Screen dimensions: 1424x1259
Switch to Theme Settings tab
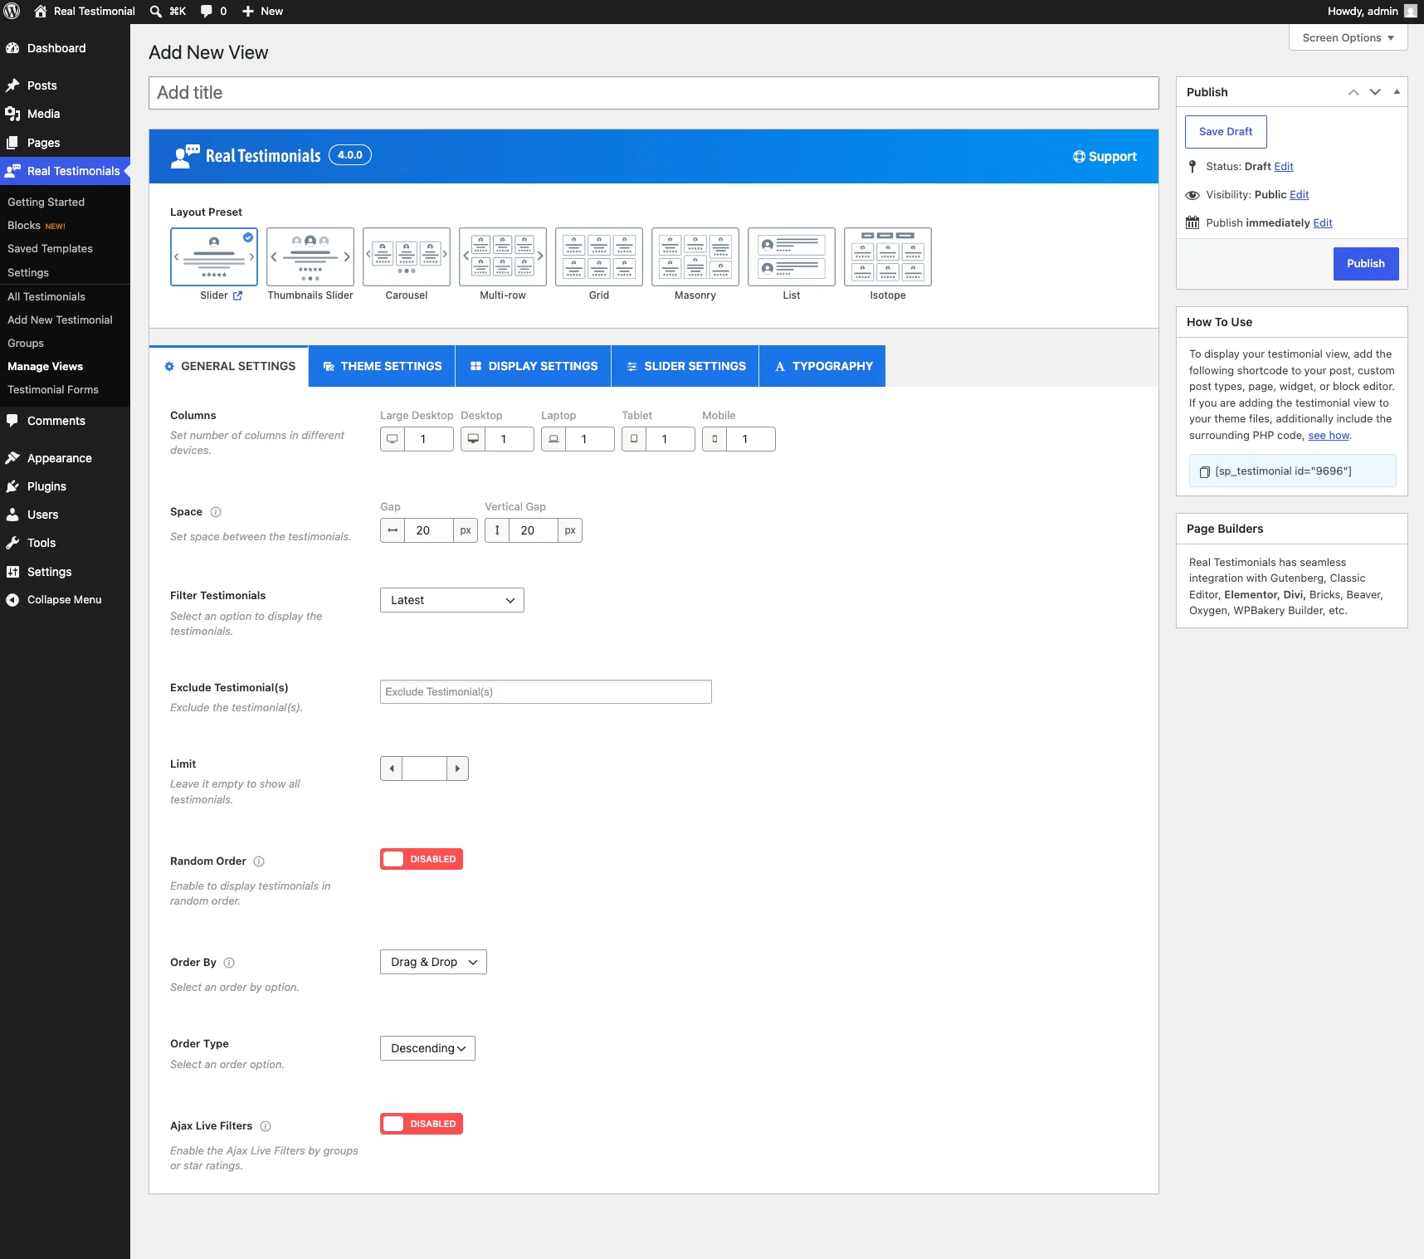click(382, 366)
